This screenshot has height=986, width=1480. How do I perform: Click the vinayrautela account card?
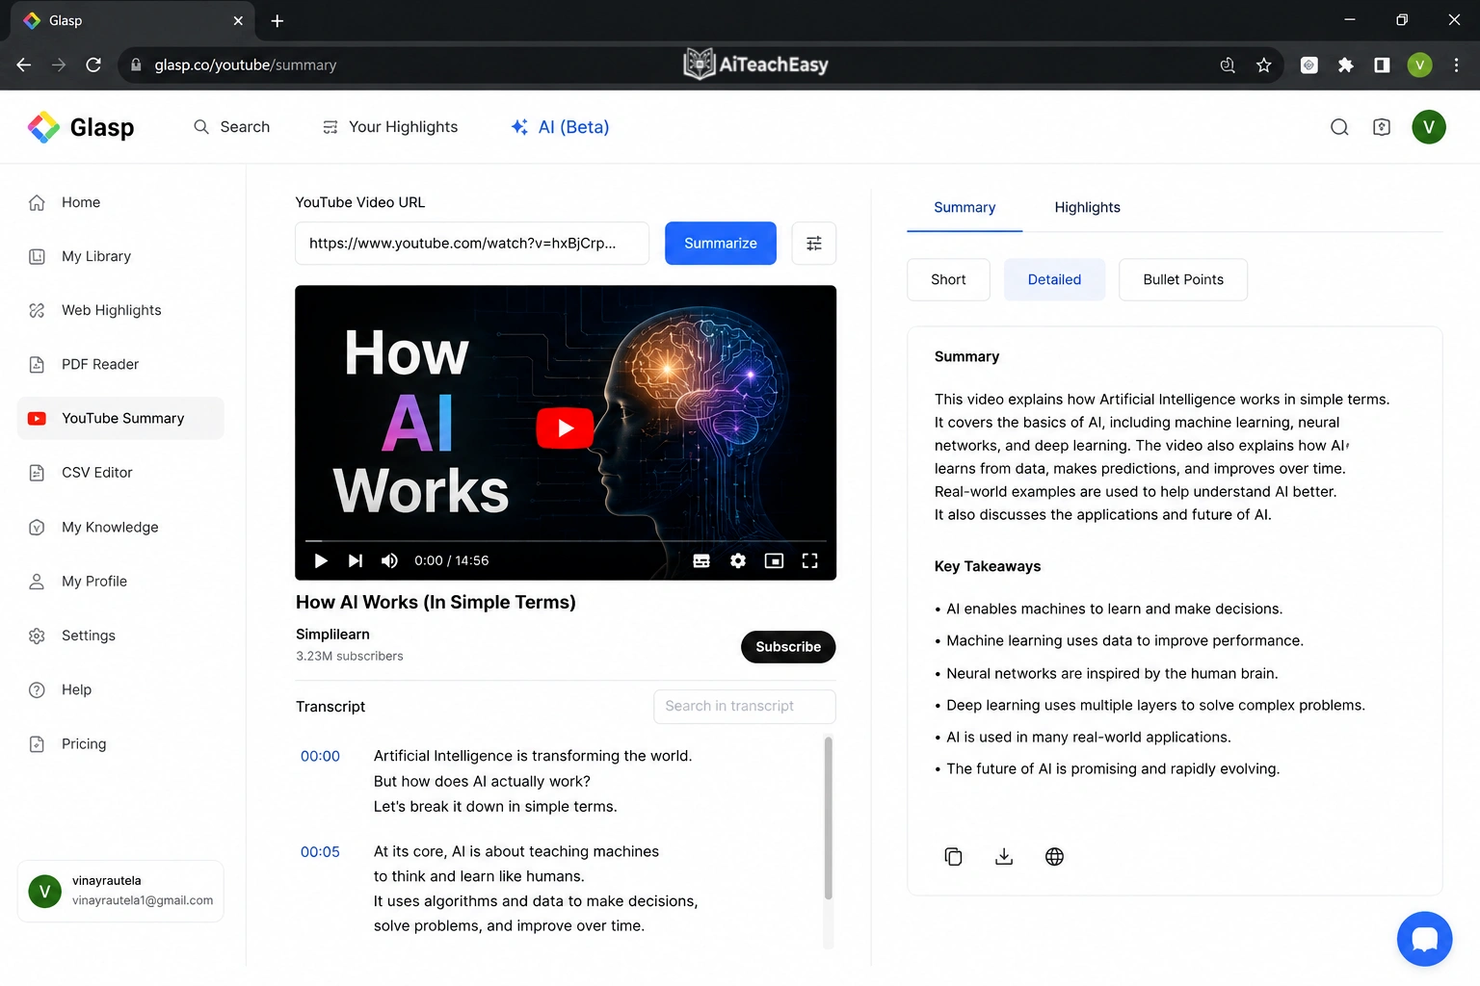coord(120,891)
